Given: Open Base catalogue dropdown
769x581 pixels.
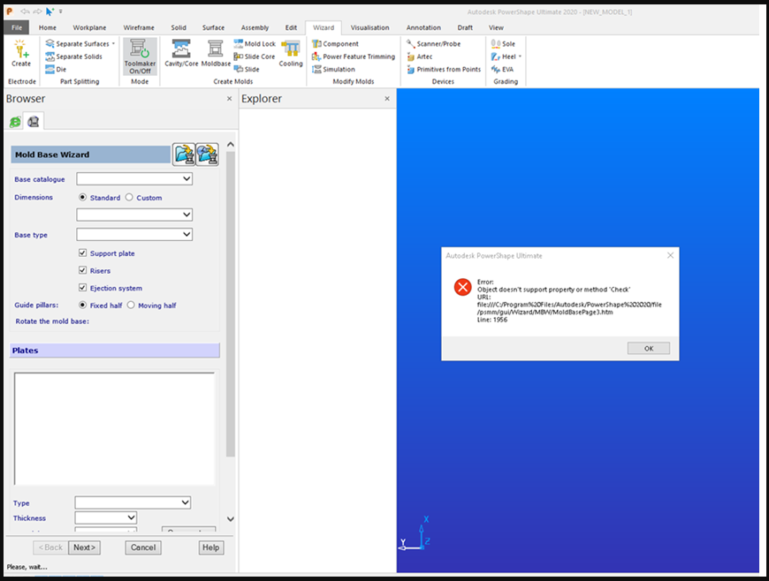Looking at the screenshot, I should point(134,179).
